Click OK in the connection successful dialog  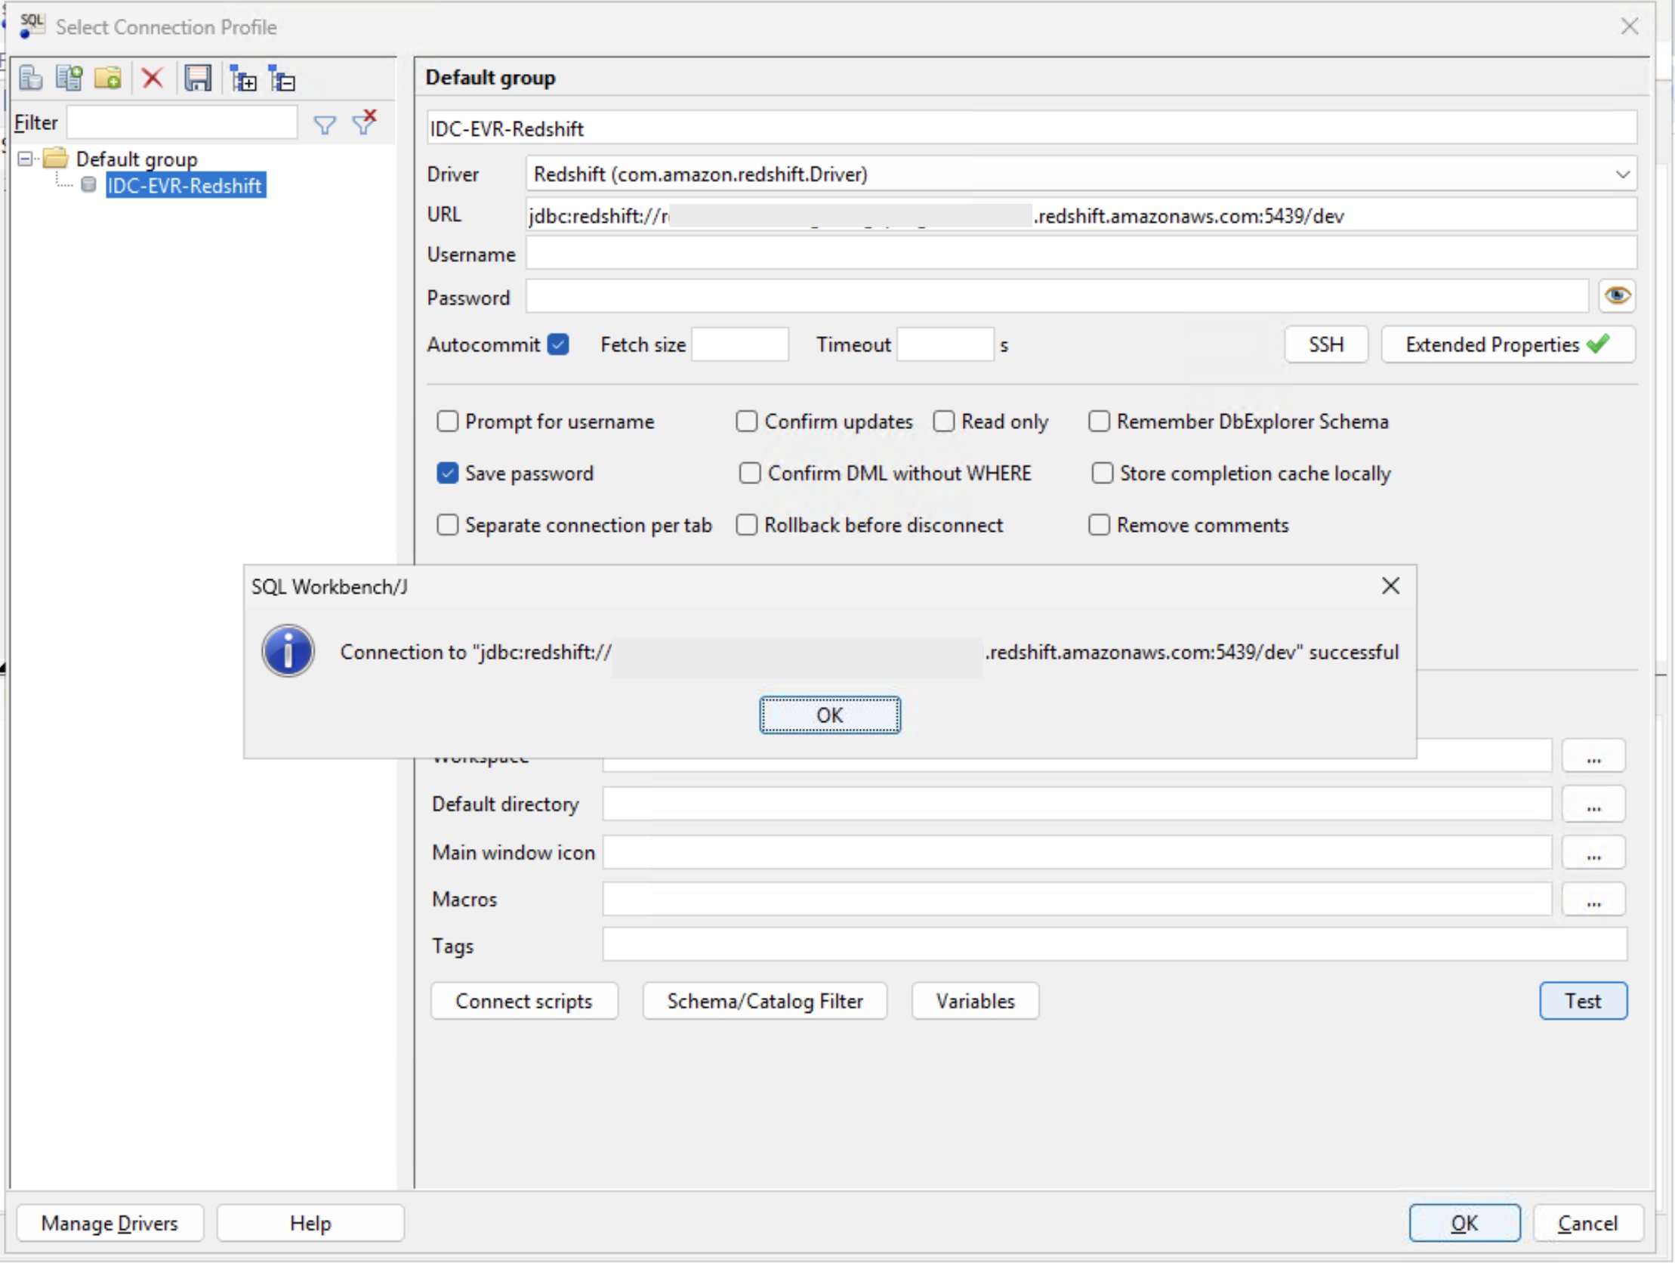(830, 715)
